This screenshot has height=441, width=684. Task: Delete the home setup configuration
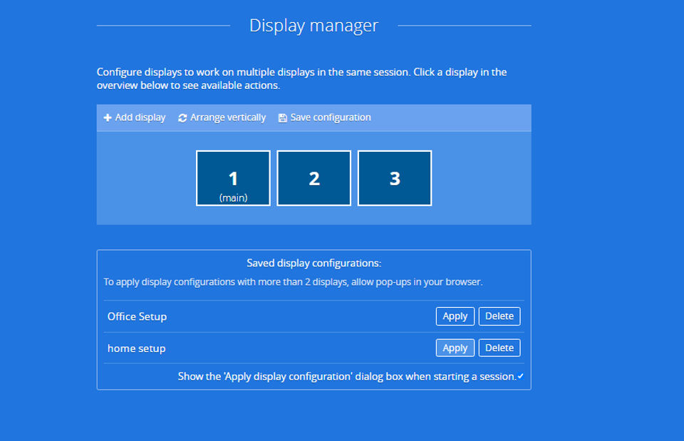(499, 348)
